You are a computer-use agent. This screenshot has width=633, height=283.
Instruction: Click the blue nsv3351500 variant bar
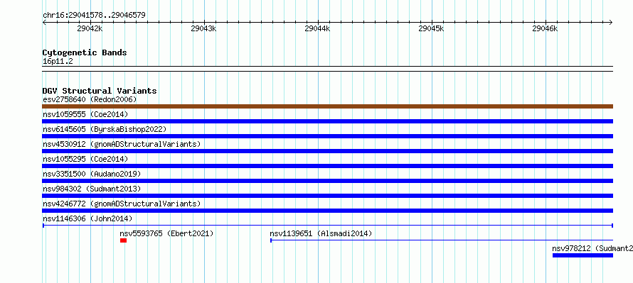point(327,181)
